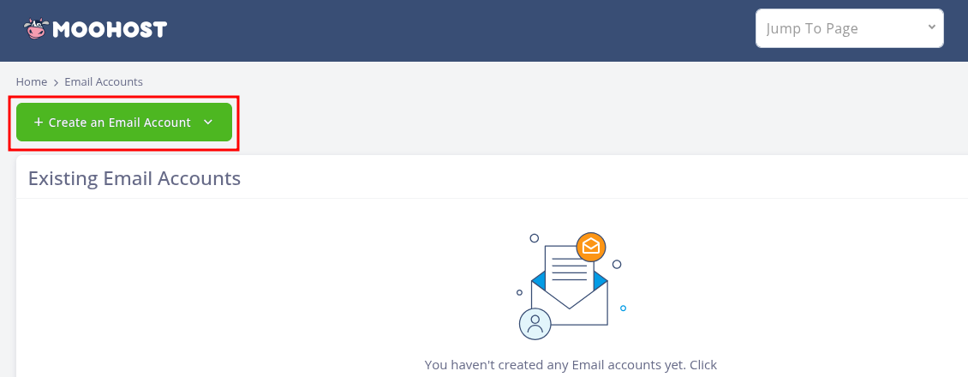Click the MooHost cow logo icon
The image size is (968, 377).
point(35,29)
